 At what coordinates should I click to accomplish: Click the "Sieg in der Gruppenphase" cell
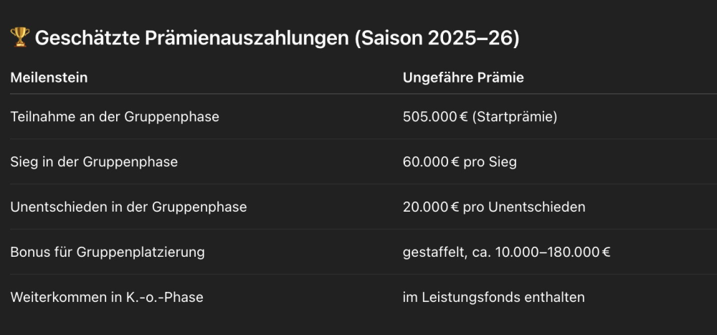pyautogui.click(x=94, y=161)
